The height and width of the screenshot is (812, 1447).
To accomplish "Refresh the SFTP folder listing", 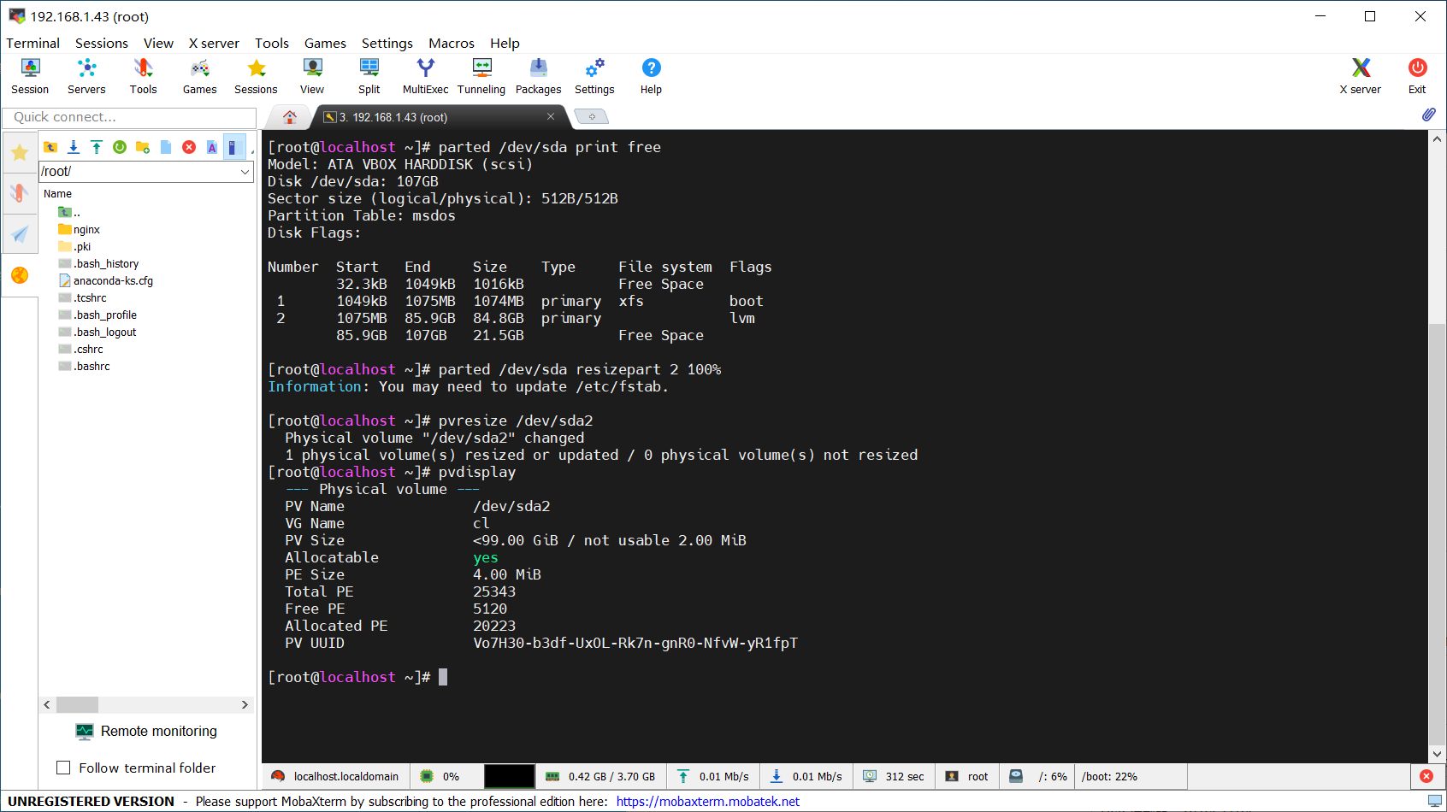I will pos(120,147).
